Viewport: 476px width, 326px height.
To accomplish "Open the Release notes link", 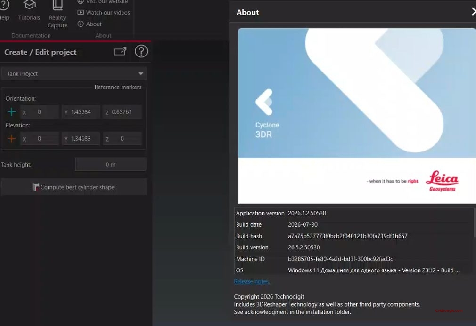I will (251, 281).
